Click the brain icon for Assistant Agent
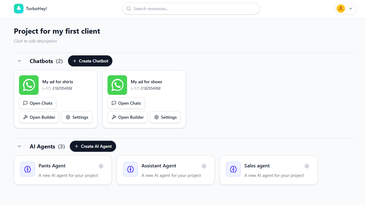 pyautogui.click(x=130, y=169)
